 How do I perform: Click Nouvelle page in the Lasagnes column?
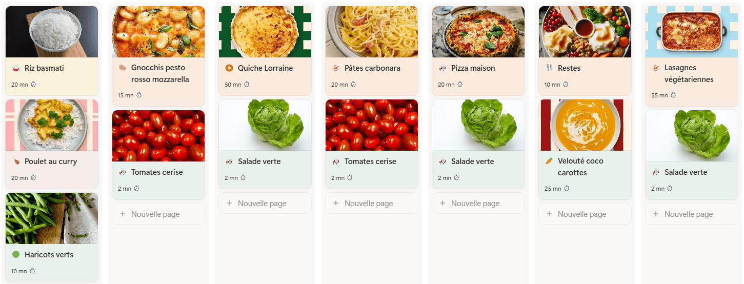[689, 214]
